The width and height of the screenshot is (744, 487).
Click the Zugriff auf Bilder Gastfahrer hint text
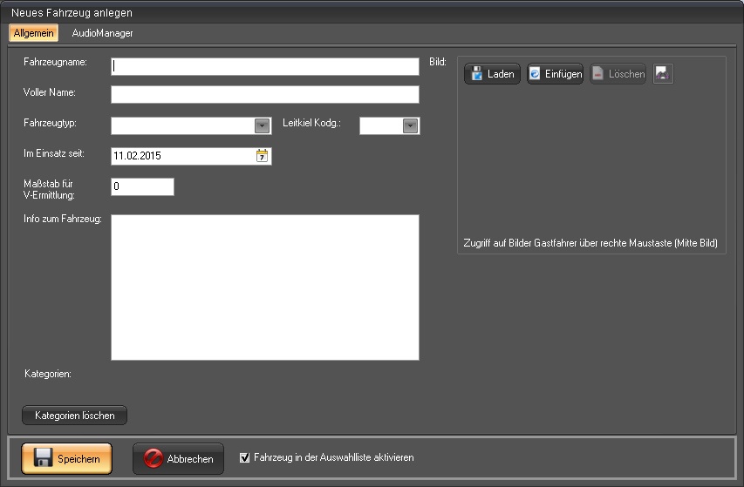point(590,243)
